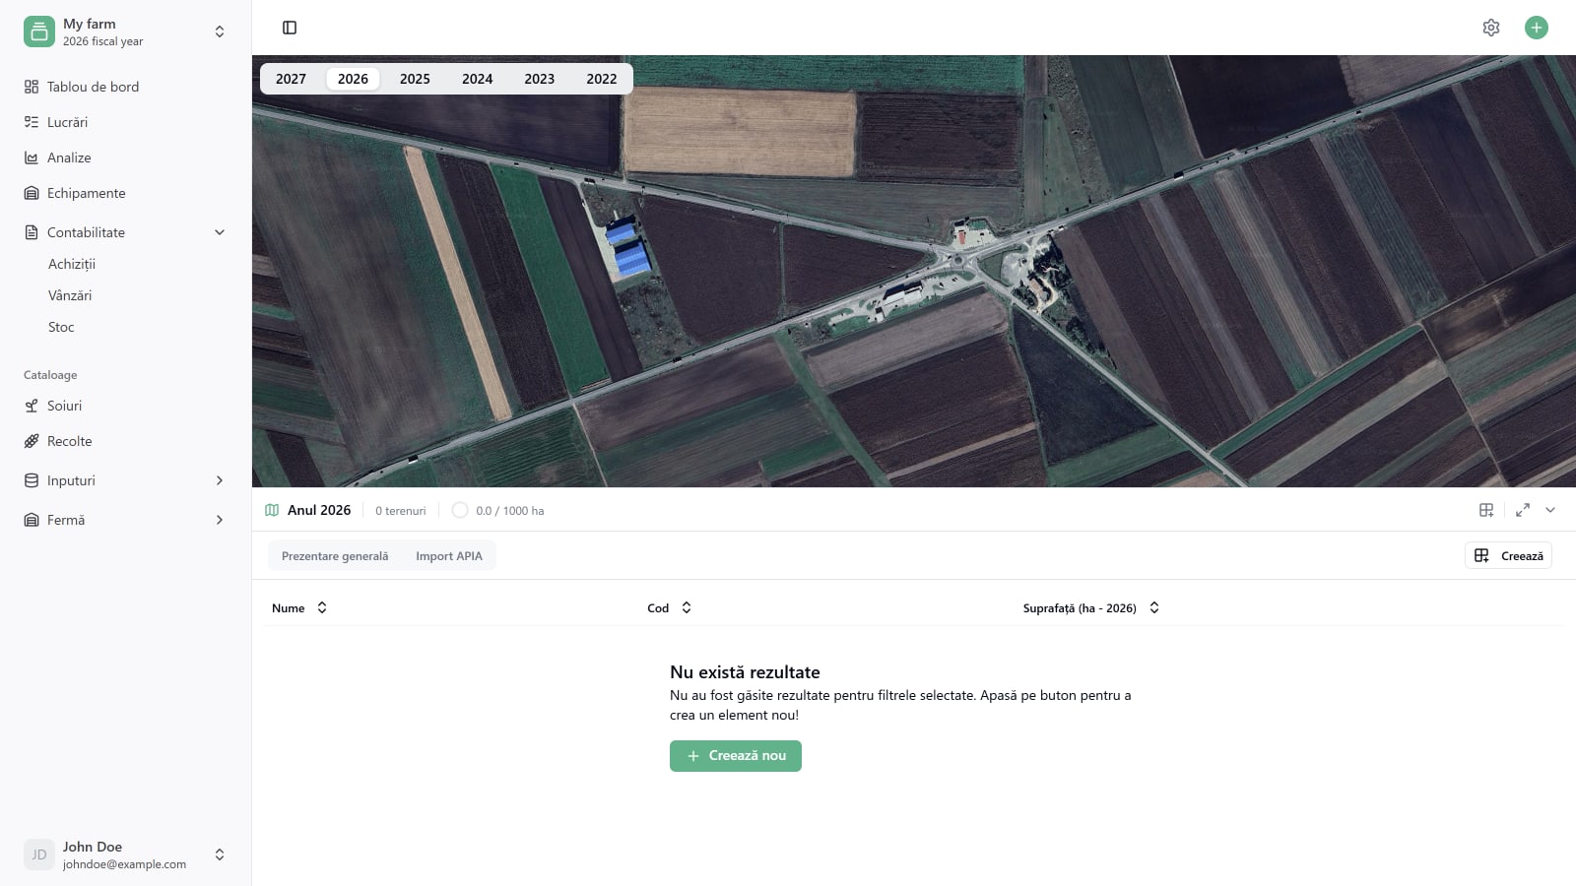
Task: Collapse the fields panel with chevron
Action: pyautogui.click(x=1550, y=510)
